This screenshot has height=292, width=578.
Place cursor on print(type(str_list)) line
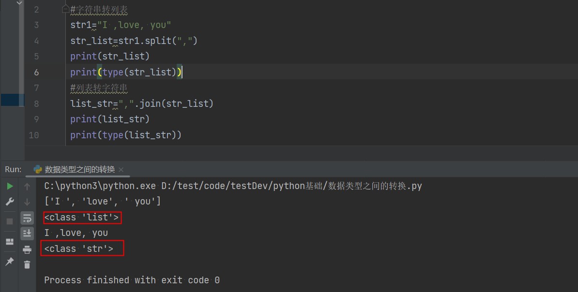click(126, 72)
